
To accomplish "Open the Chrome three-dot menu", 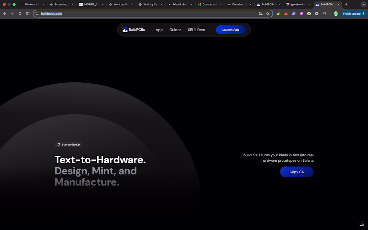I will point(364,14).
